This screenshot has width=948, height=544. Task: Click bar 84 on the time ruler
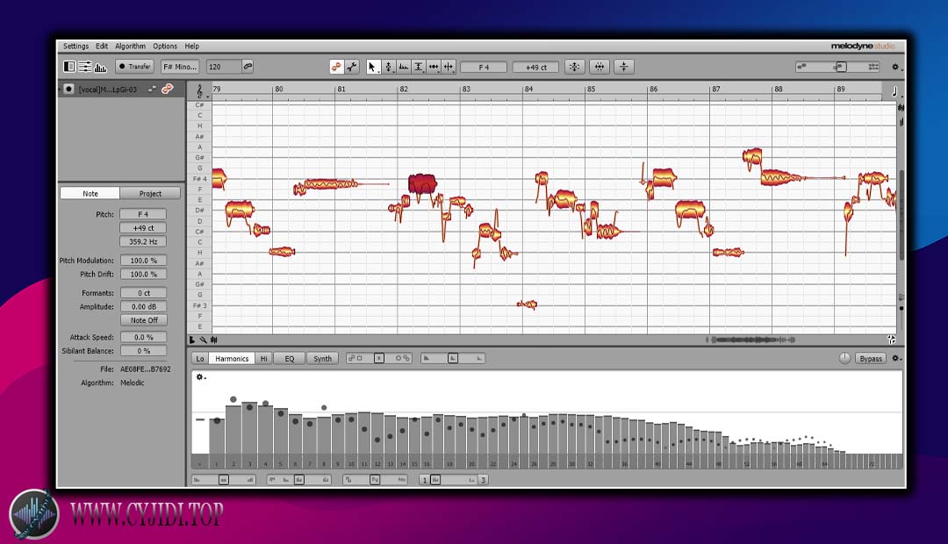[x=528, y=89]
